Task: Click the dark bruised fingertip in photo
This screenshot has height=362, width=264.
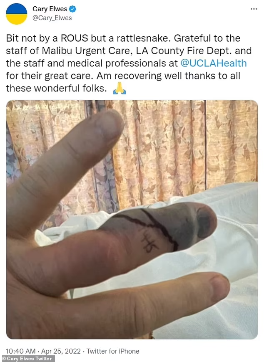Action: tap(206, 222)
